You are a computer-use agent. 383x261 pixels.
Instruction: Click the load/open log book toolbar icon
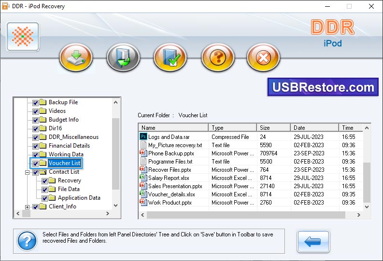pyautogui.click(x=123, y=57)
